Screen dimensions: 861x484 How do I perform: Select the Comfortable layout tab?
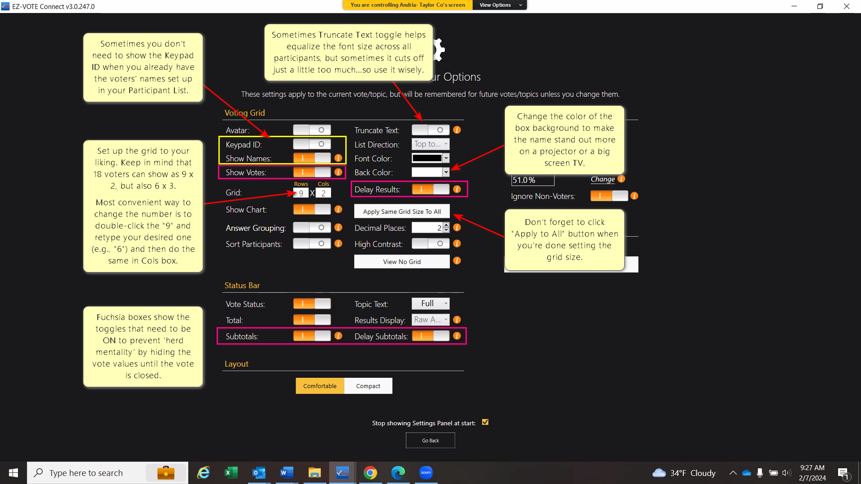pos(320,386)
